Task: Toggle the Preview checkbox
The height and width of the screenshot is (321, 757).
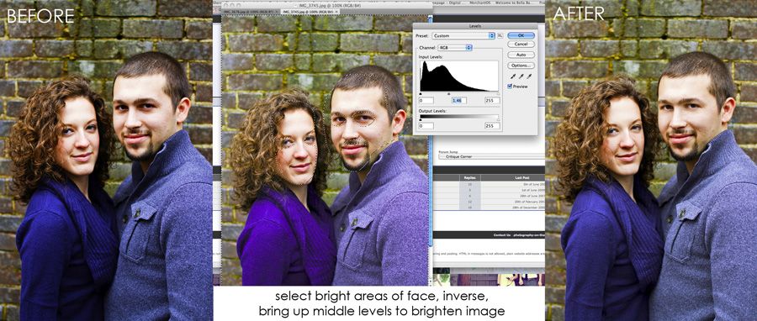Action: [510, 87]
